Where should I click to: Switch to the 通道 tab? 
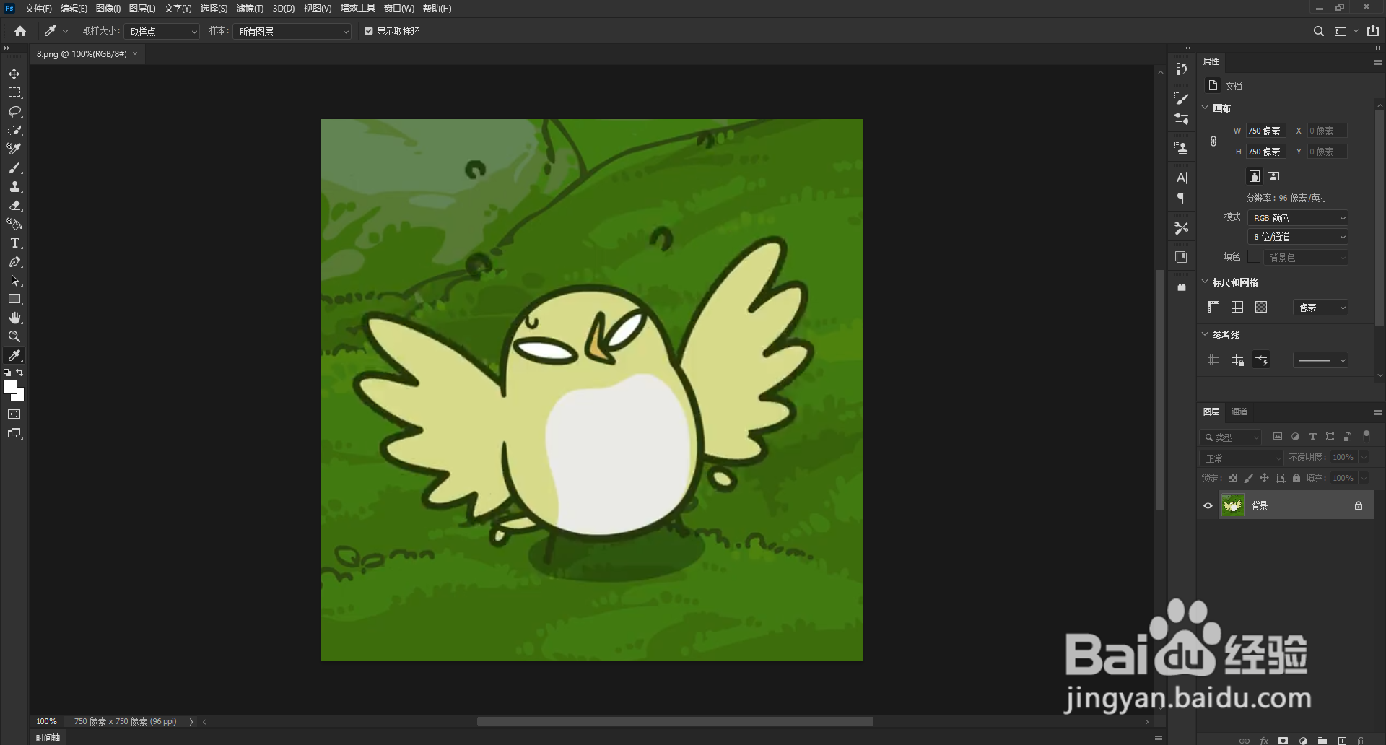tap(1239, 411)
